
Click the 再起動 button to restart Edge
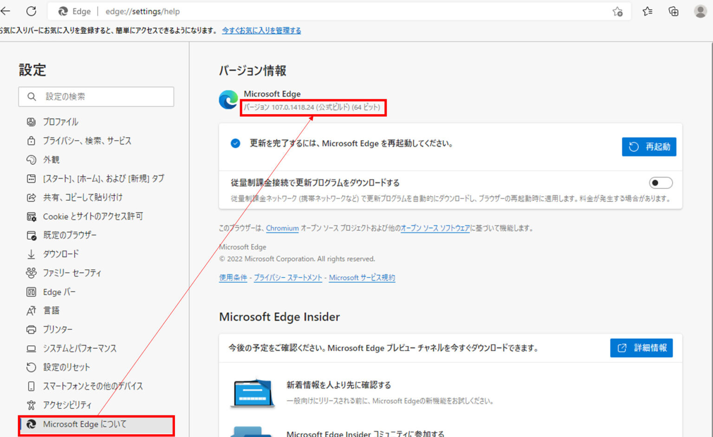click(649, 147)
